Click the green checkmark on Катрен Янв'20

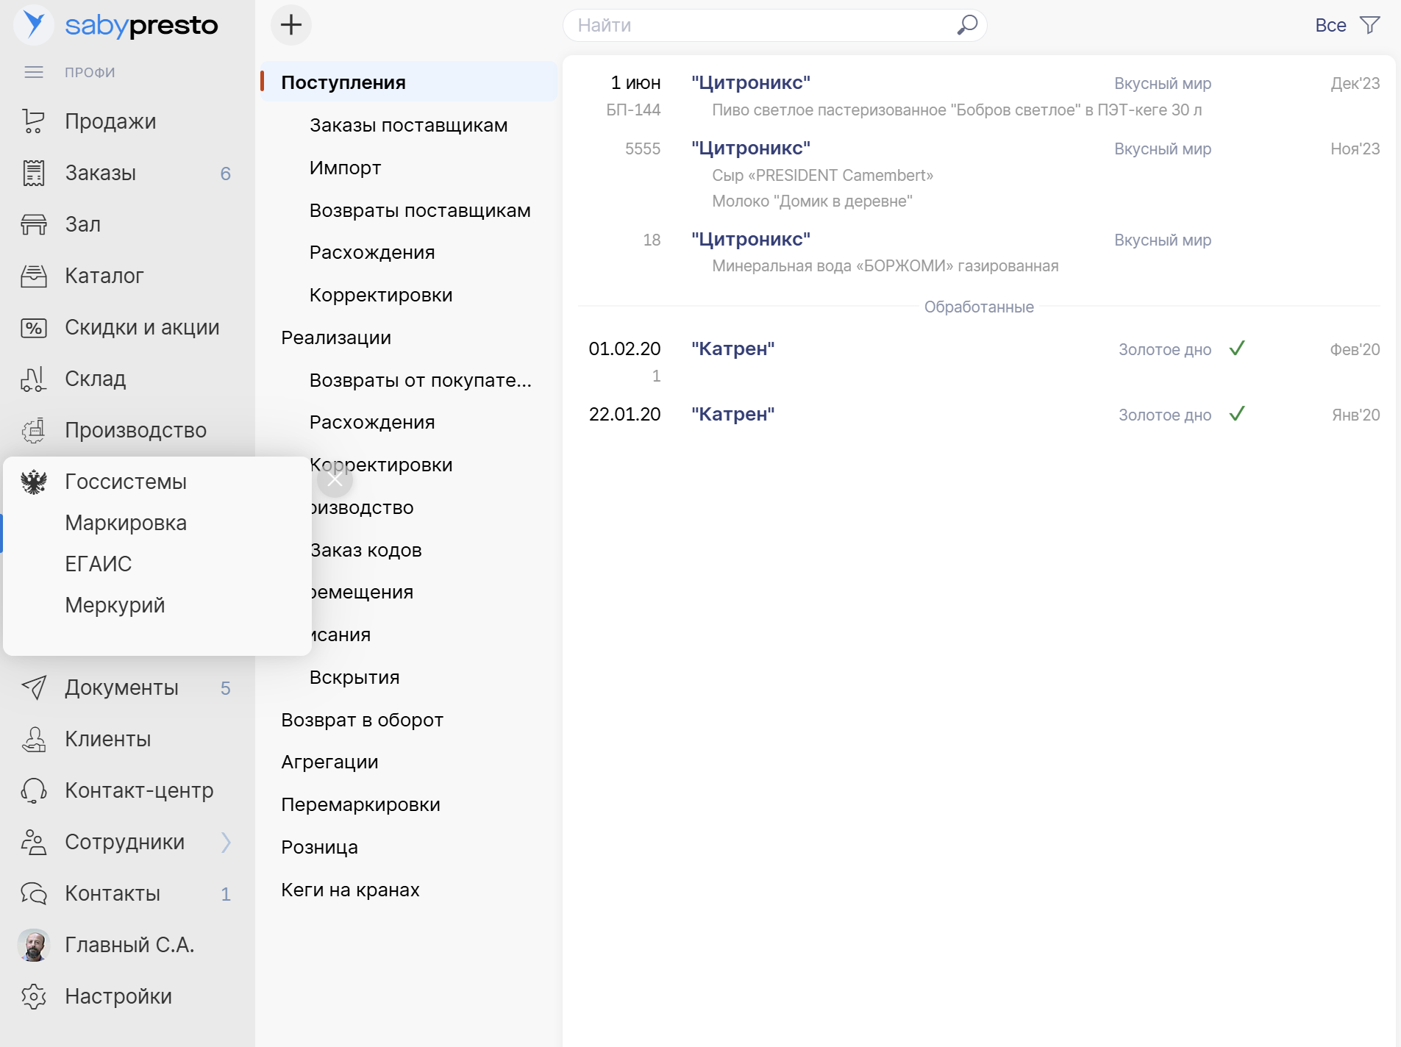[1238, 414]
